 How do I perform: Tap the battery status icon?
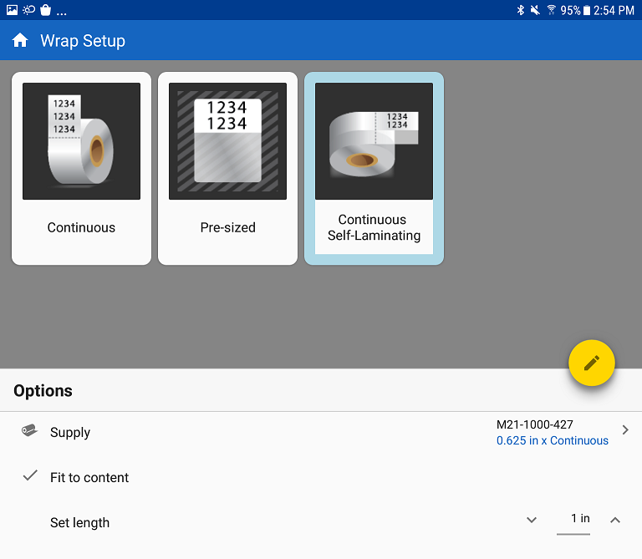pos(587,10)
